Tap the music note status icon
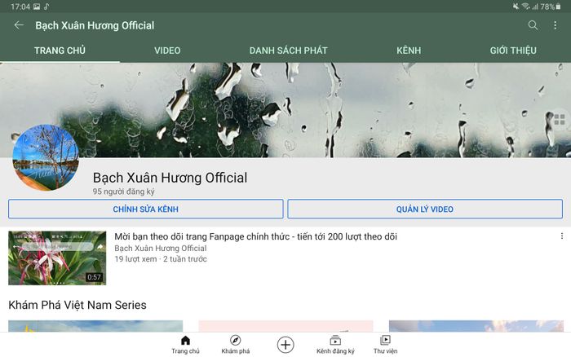The width and height of the screenshot is (571, 357). 46,7
